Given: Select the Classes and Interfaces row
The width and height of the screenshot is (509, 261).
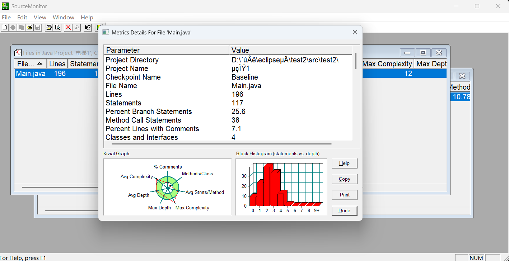Looking at the screenshot, I should (x=228, y=137).
